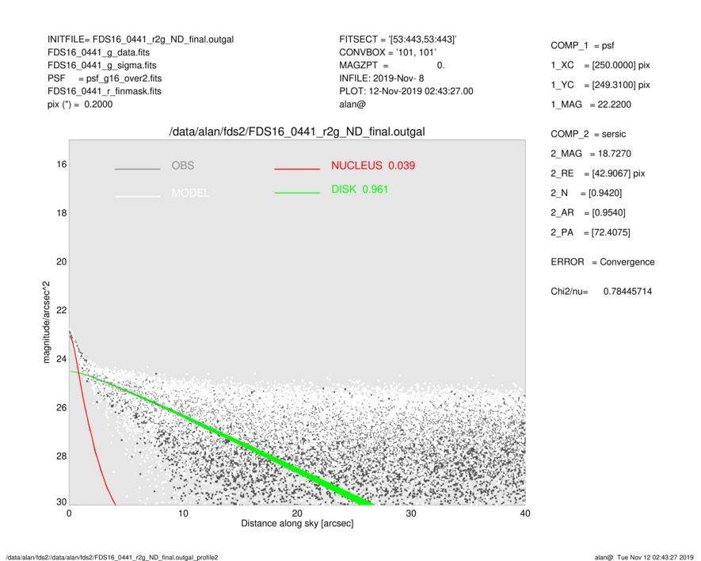Click the x-axis tick label 10
The image size is (701, 561).
pyautogui.click(x=183, y=513)
